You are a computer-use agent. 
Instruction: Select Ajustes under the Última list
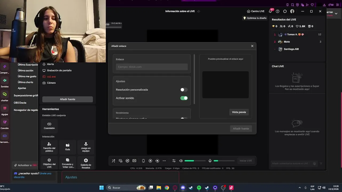(x=22, y=88)
